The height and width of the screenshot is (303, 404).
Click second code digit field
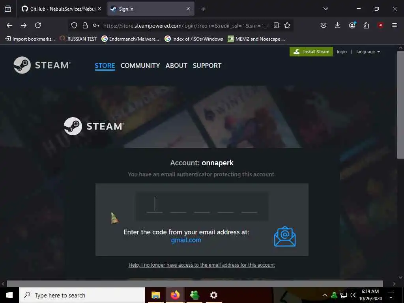point(178,205)
